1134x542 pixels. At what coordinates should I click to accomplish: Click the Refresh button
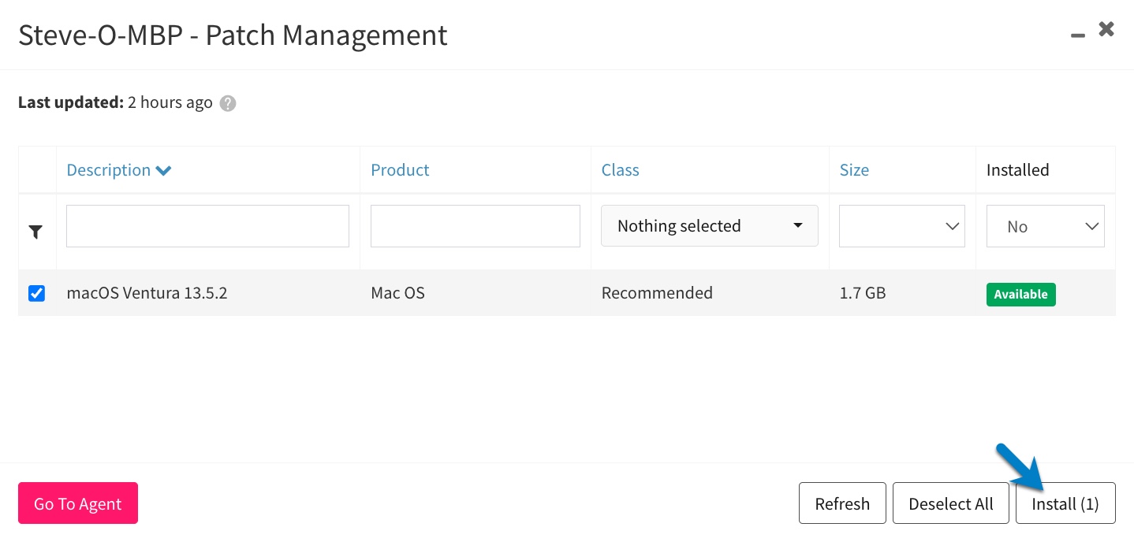point(842,503)
